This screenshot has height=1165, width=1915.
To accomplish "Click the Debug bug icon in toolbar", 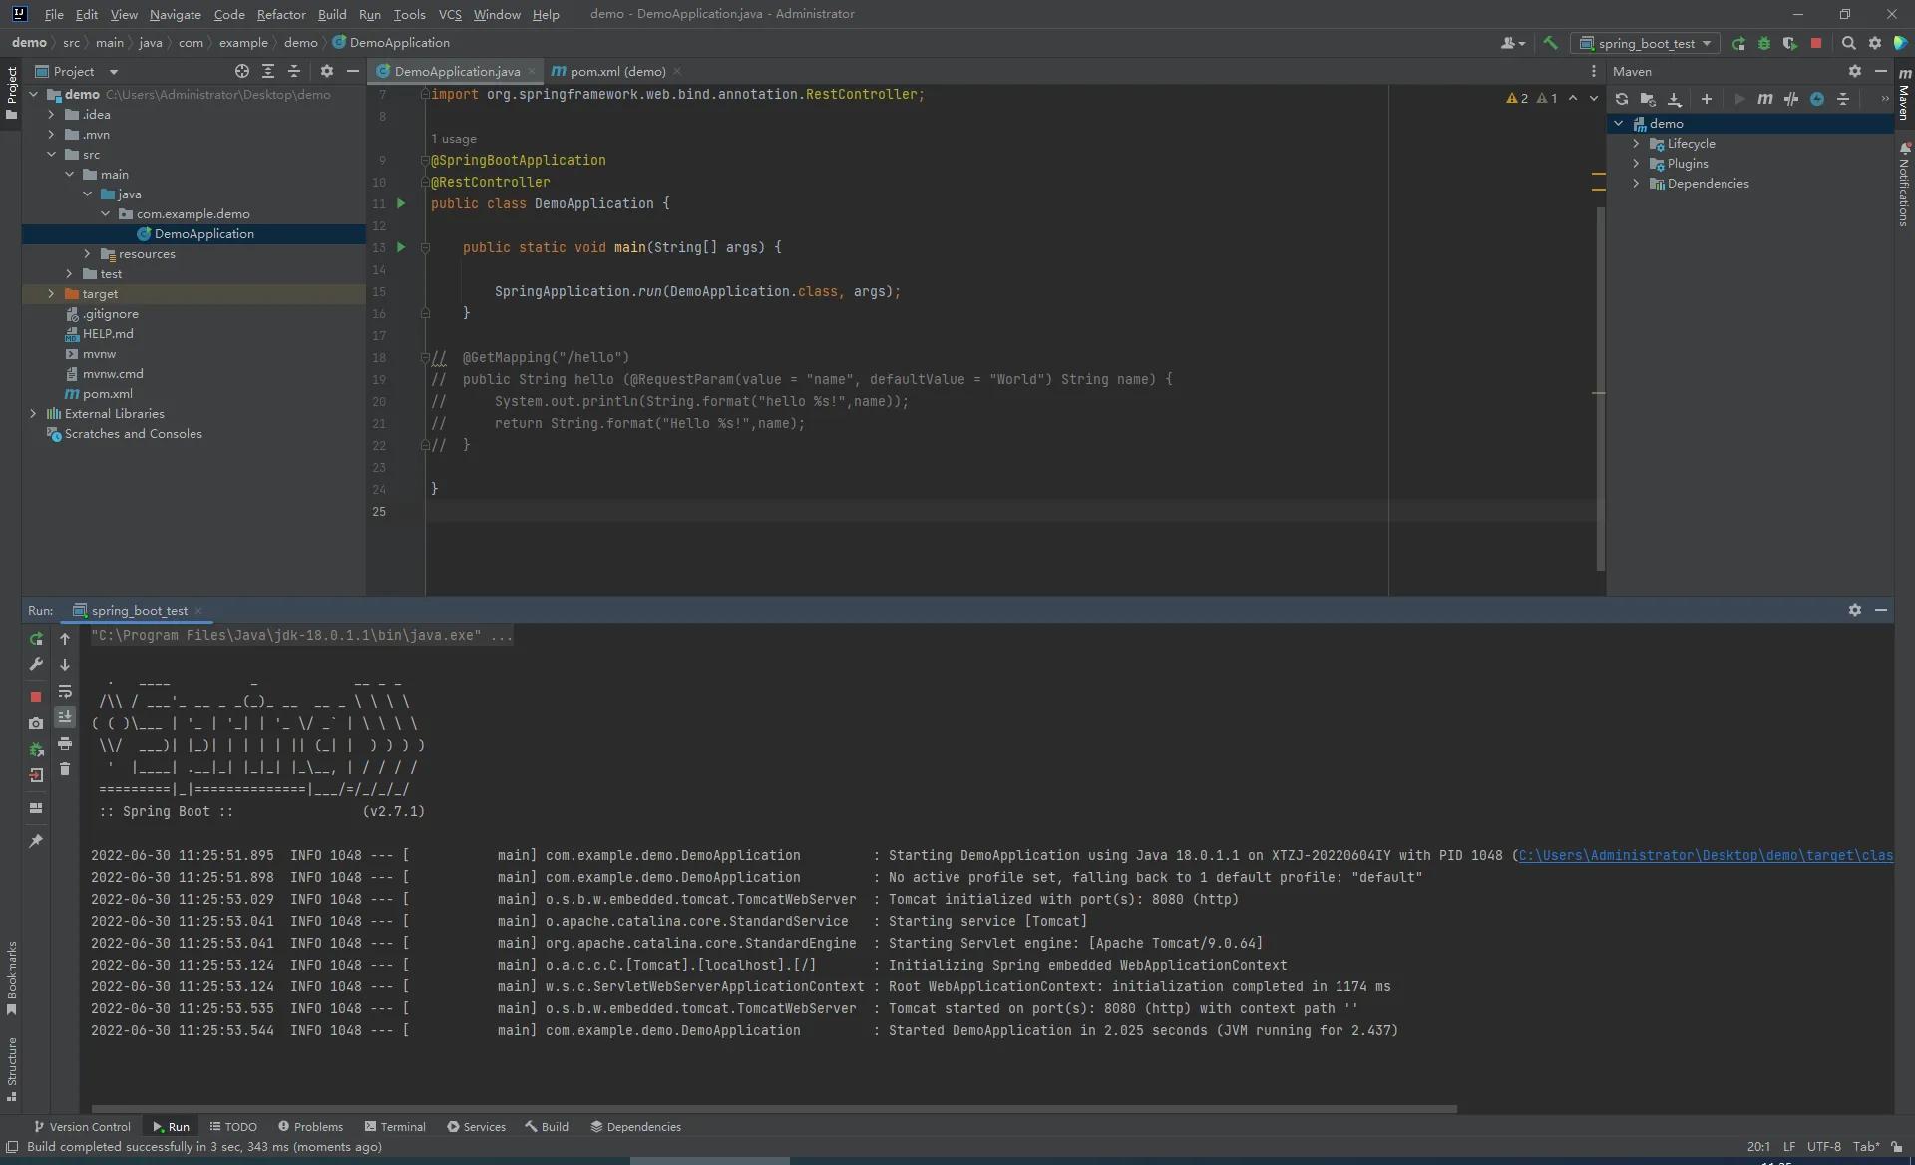I will click(1764, 43).
